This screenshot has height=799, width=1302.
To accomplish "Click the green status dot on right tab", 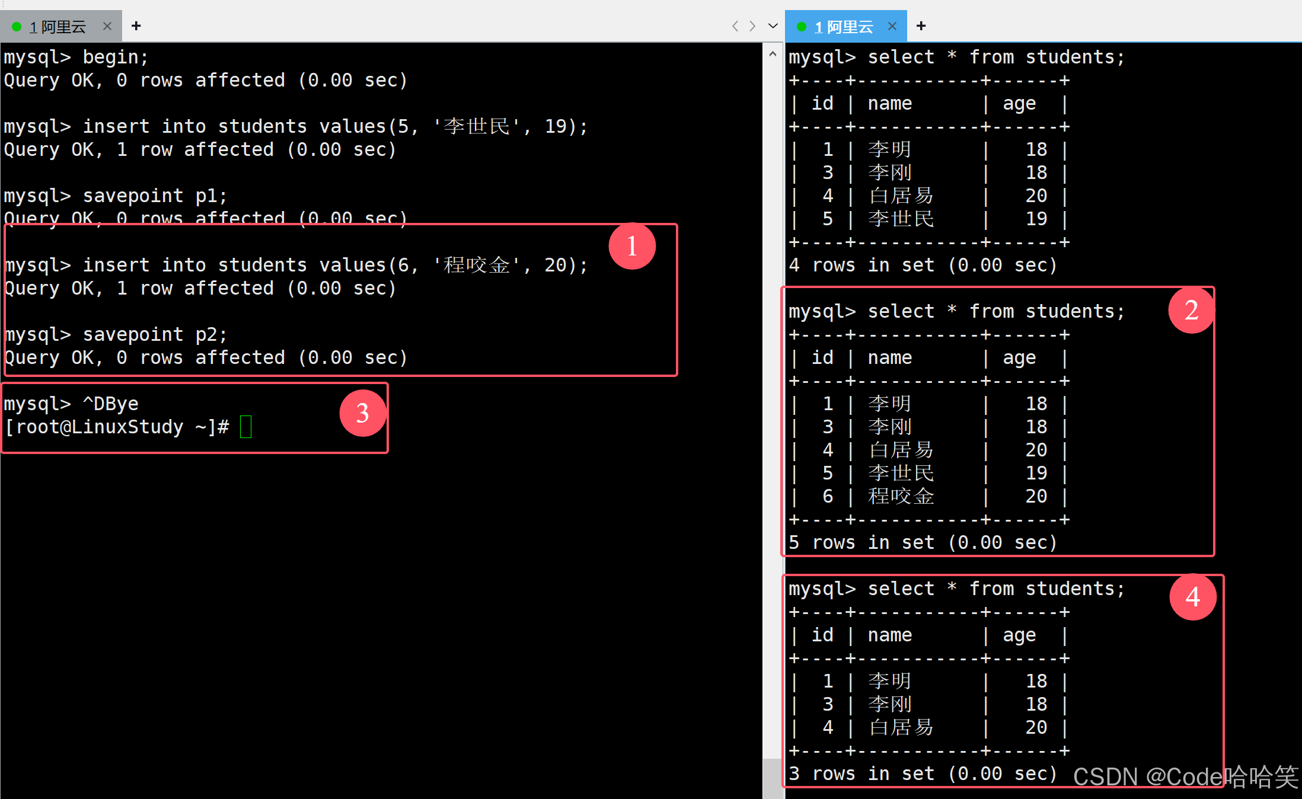I will [802, 27].
